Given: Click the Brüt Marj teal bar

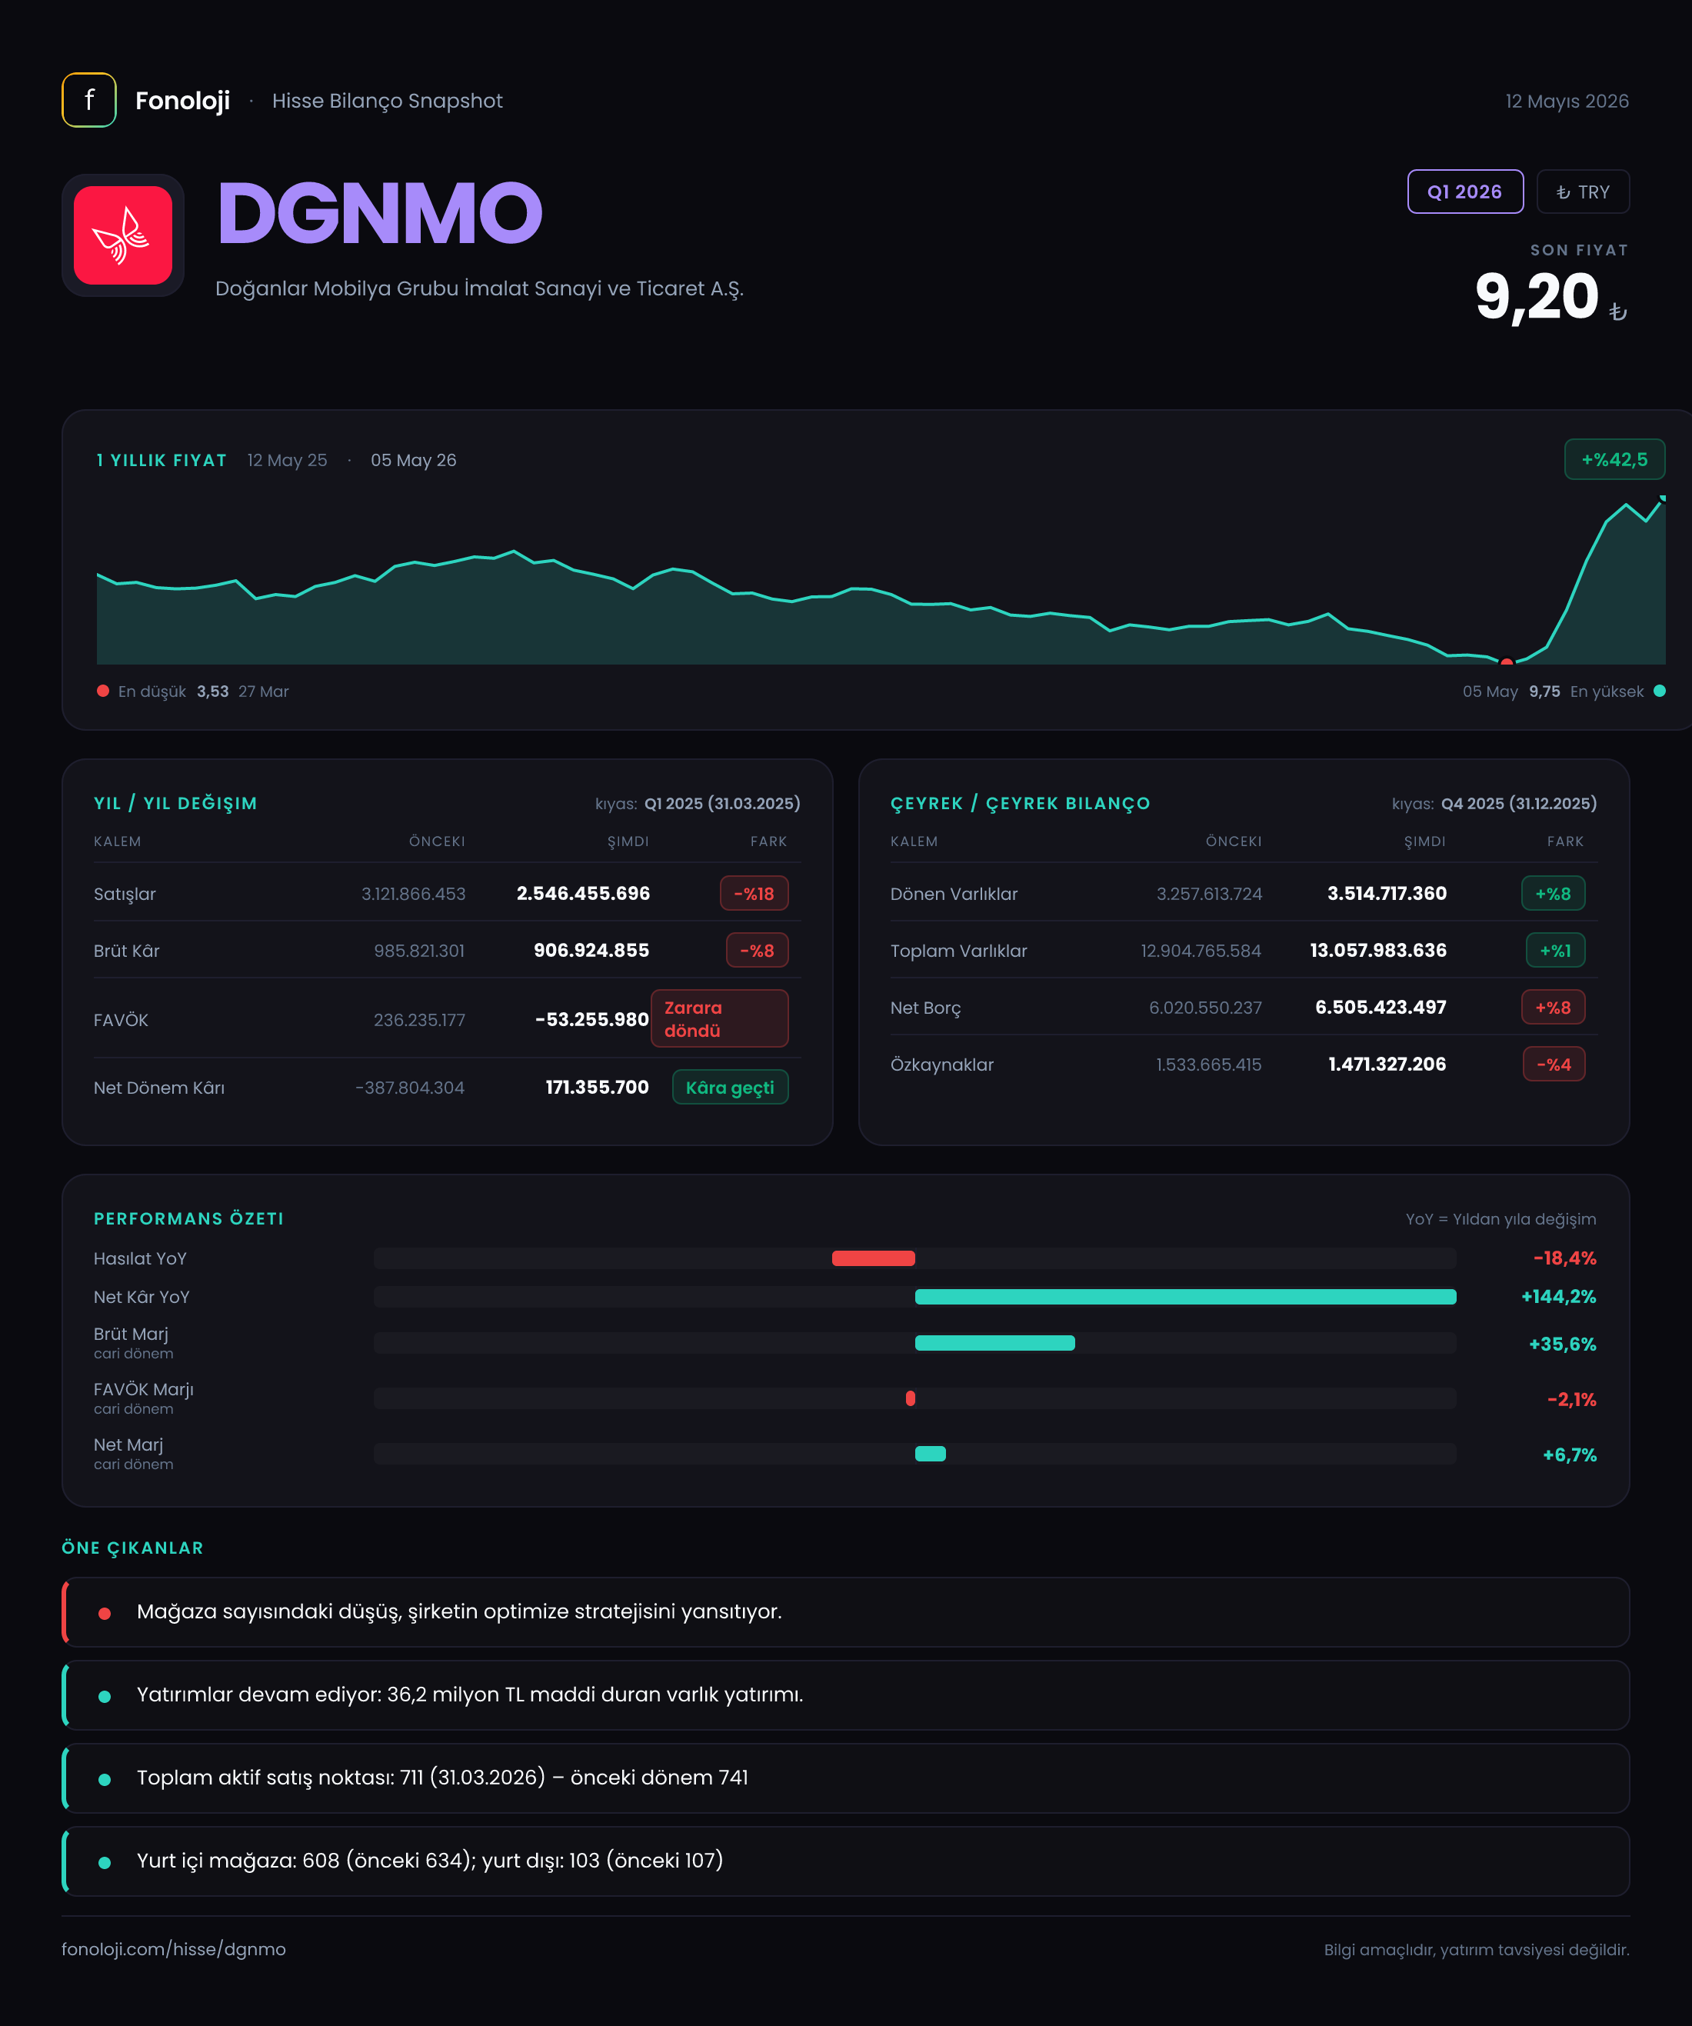Looking at the screenshot, I should coord(994,1343).
